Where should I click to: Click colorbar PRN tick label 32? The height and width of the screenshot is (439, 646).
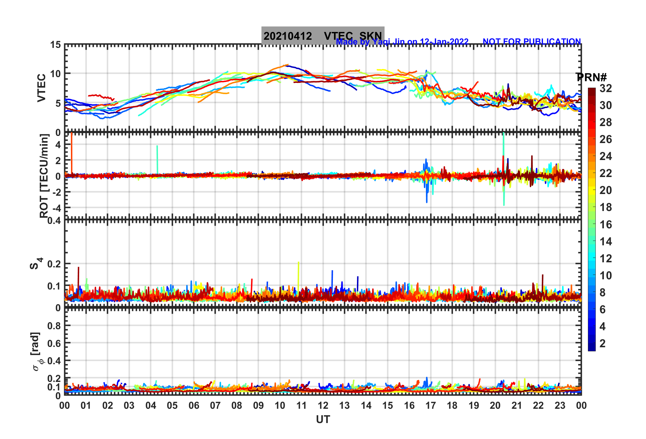(606, 88)
